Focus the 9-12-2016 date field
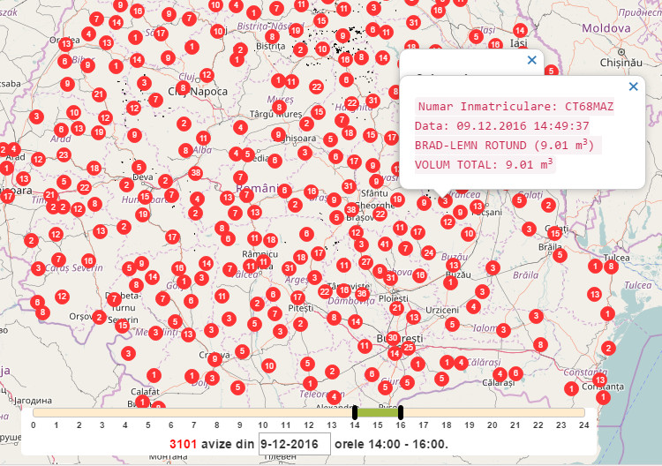The image size is (662, 466). click(294, 444)
